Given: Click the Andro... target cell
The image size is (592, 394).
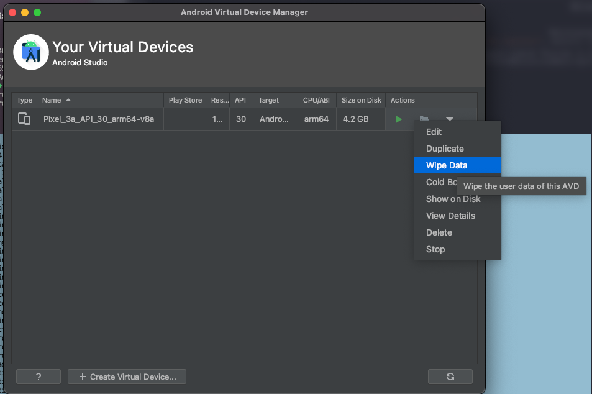Looking at the screenshot, I should (x=275, y=119).
